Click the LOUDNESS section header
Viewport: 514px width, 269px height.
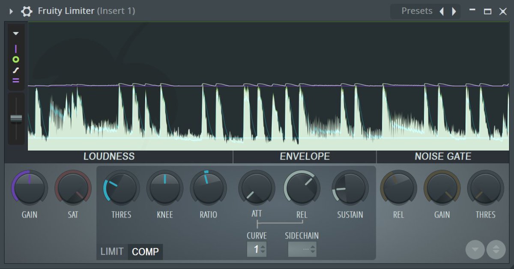[x=109, y=156]
